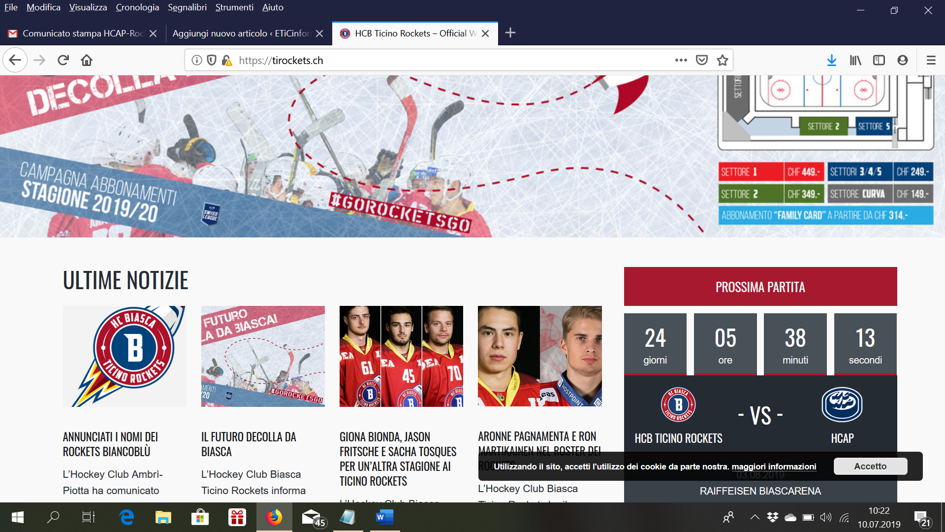Screen dimensions: 945x532
Task: Open page actions three-dot menu
Action: (x=681, y=60)
